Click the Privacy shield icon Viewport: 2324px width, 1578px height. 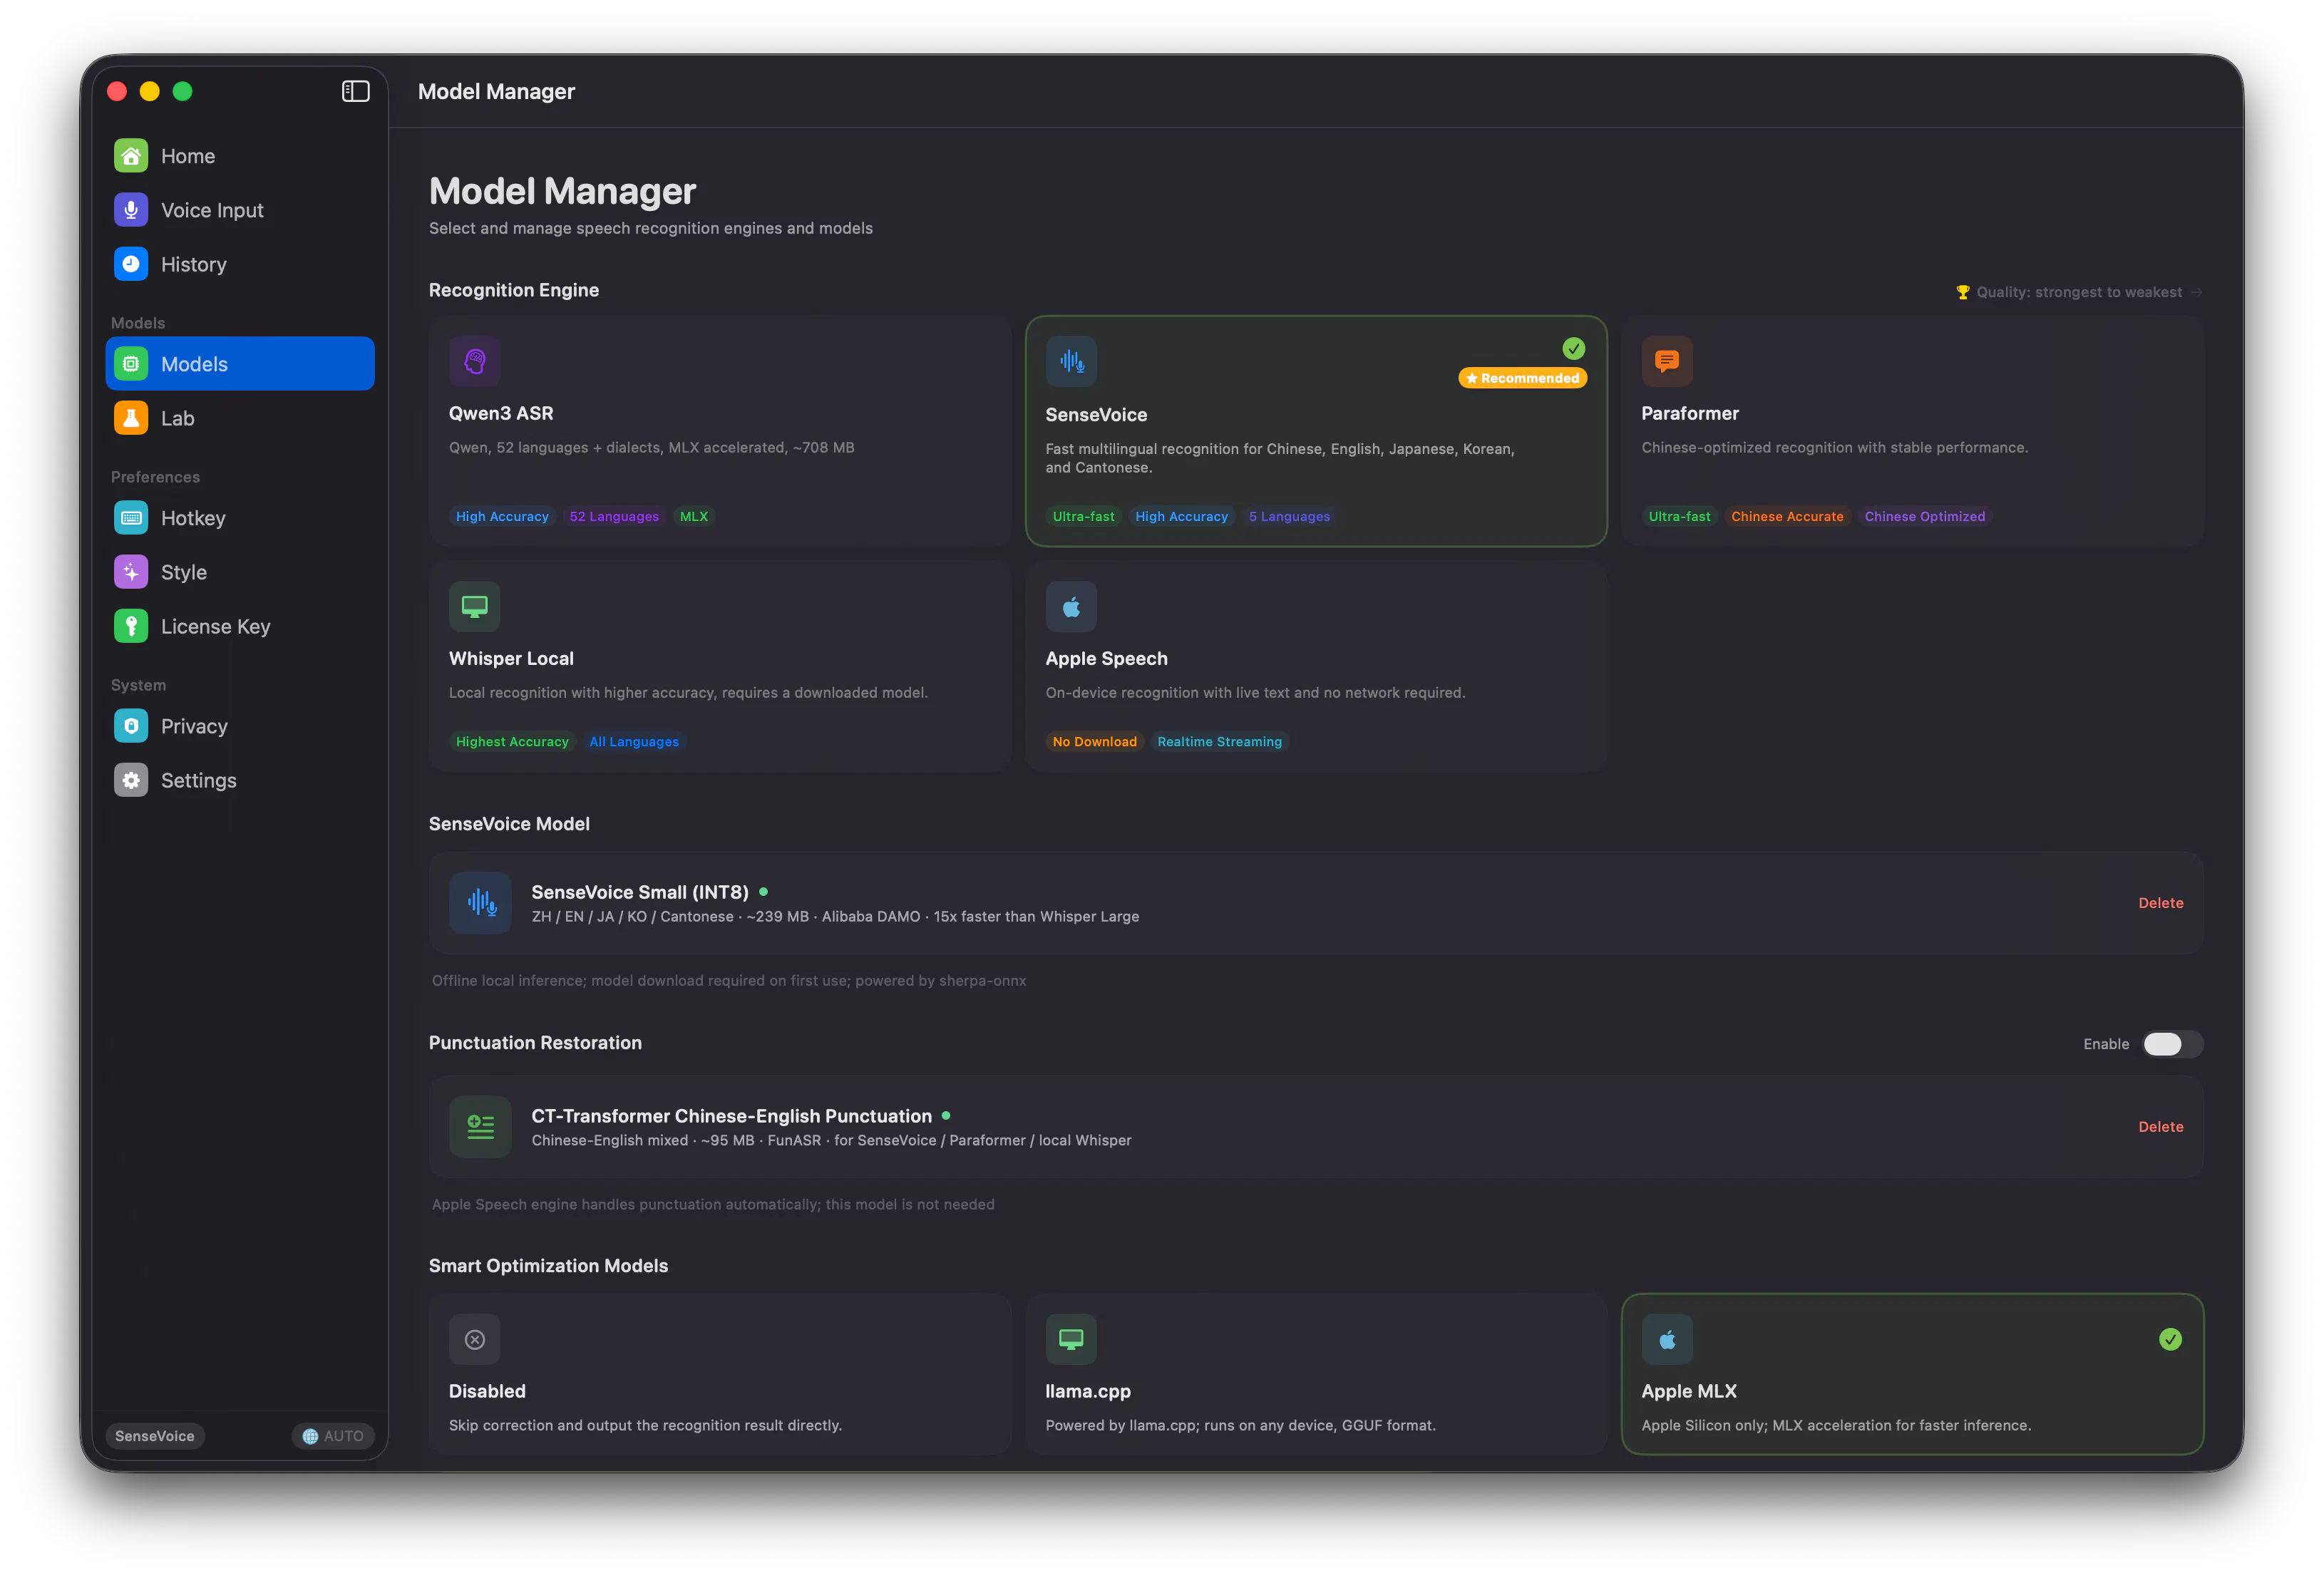click(x=131, y=726)
